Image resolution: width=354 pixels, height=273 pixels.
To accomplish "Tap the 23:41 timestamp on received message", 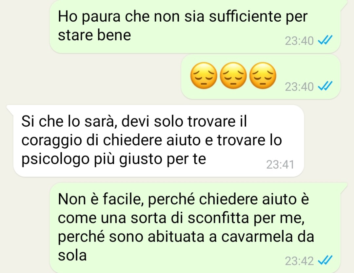I will pos(280,164).
